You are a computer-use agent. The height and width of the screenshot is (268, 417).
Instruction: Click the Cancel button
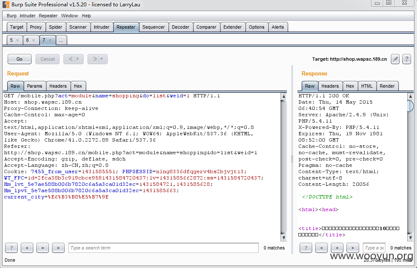point(48,59)
